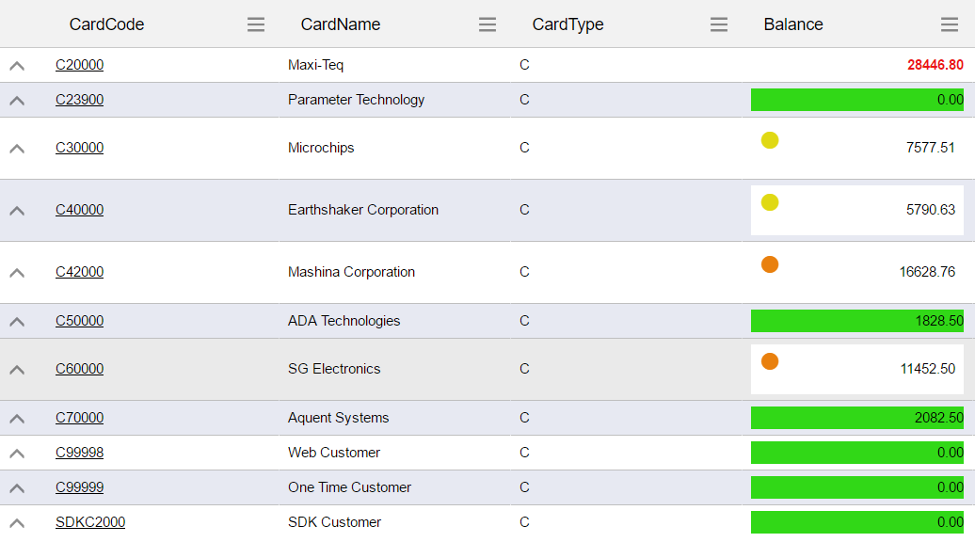Screen dimensions: 975x542
Task: Click the orange status dot for SG Electronics
Action: click(770, 361)
